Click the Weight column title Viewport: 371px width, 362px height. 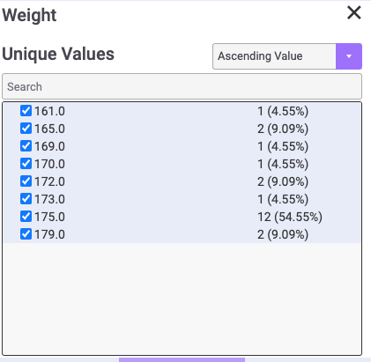tap(29, 15)
